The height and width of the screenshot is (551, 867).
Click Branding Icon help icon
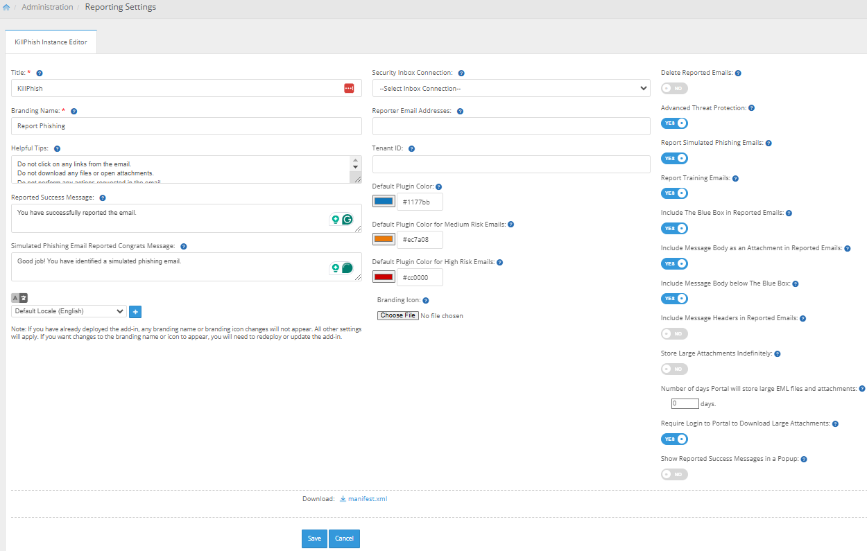click(426, 300)
